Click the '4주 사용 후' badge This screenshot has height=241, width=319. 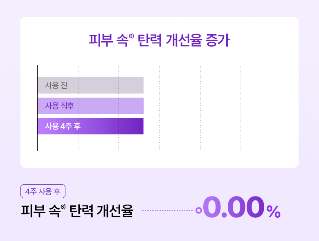click(43, 191)
